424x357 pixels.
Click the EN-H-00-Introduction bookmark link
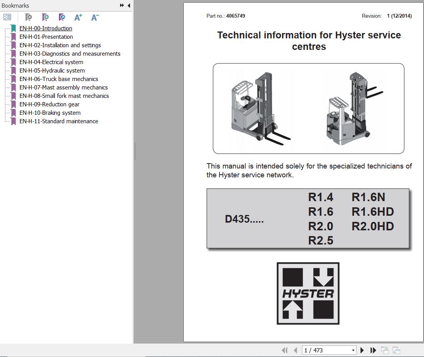pos(46,28)
